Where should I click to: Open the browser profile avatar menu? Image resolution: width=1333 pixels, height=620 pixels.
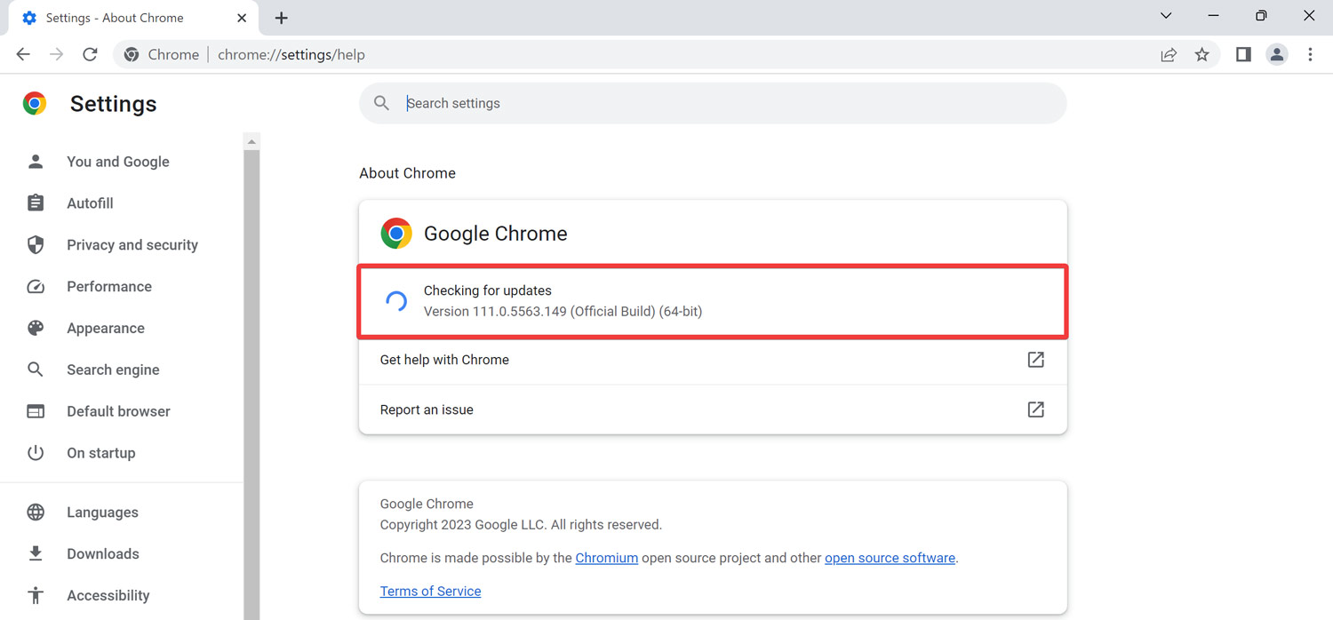pyautogui.click(x=1277, y=54)
